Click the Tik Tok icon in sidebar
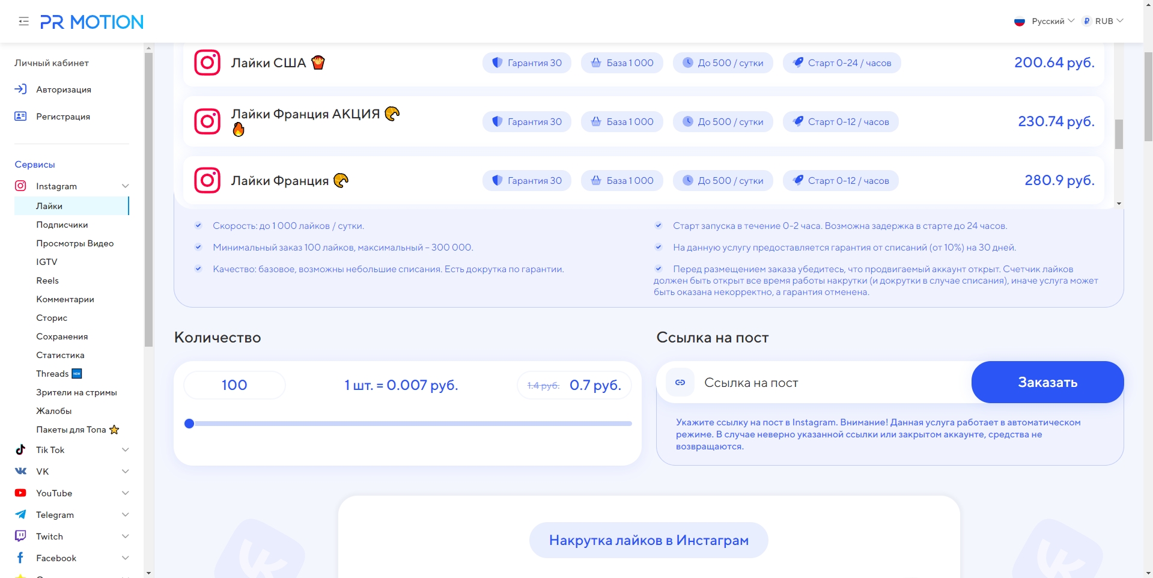1153x578 pixels. coord(20,449)
